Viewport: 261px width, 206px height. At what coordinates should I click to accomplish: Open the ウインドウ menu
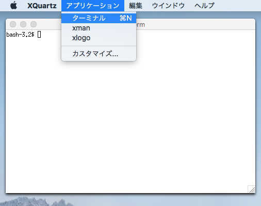click(168, 6)
